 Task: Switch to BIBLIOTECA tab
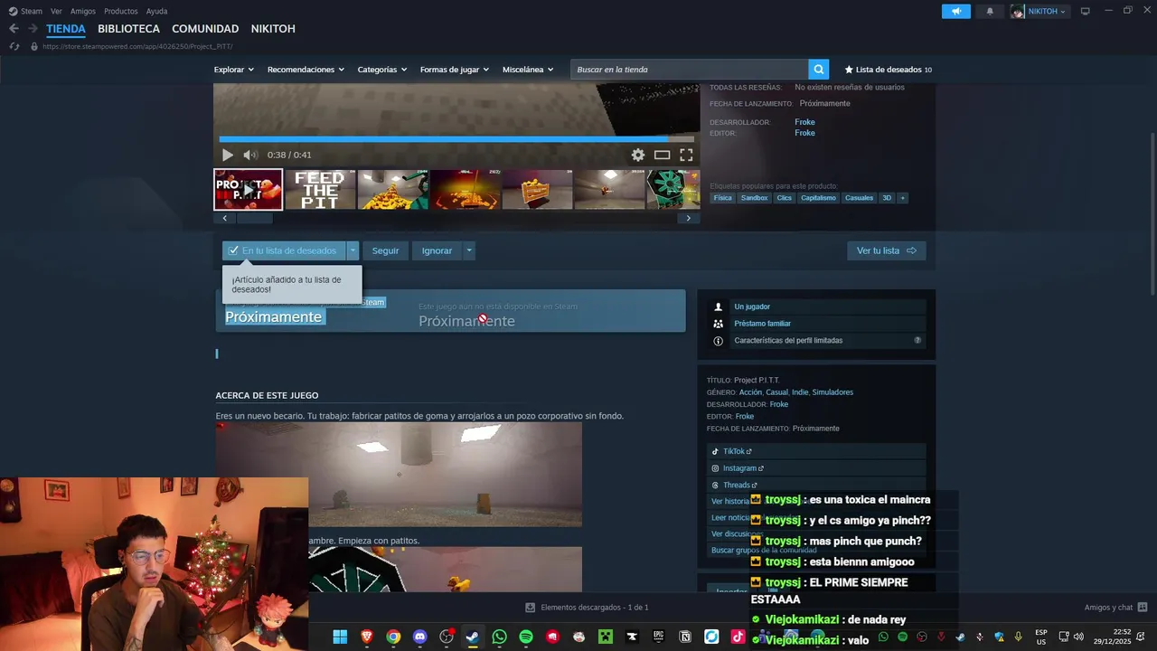click(x=128, y=29)
